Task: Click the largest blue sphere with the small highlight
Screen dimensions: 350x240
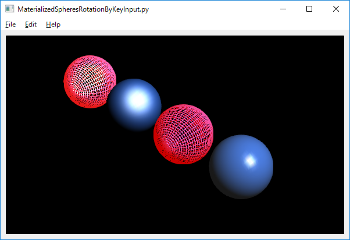Action: tap(241, 167)
